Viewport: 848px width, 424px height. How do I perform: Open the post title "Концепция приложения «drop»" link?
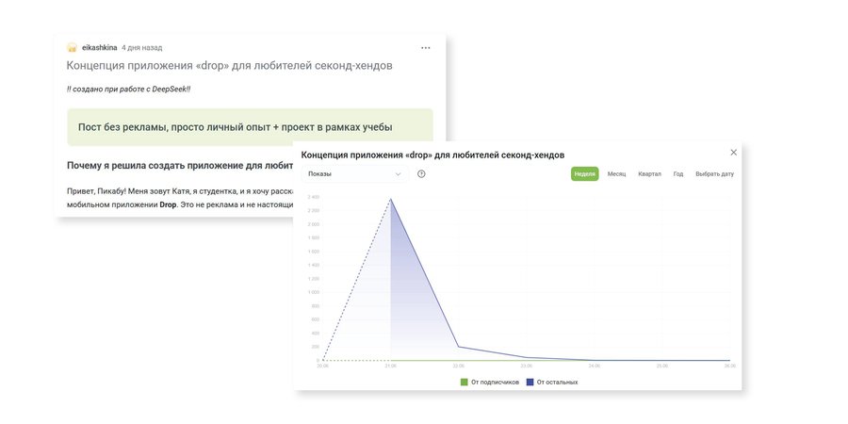229,66
